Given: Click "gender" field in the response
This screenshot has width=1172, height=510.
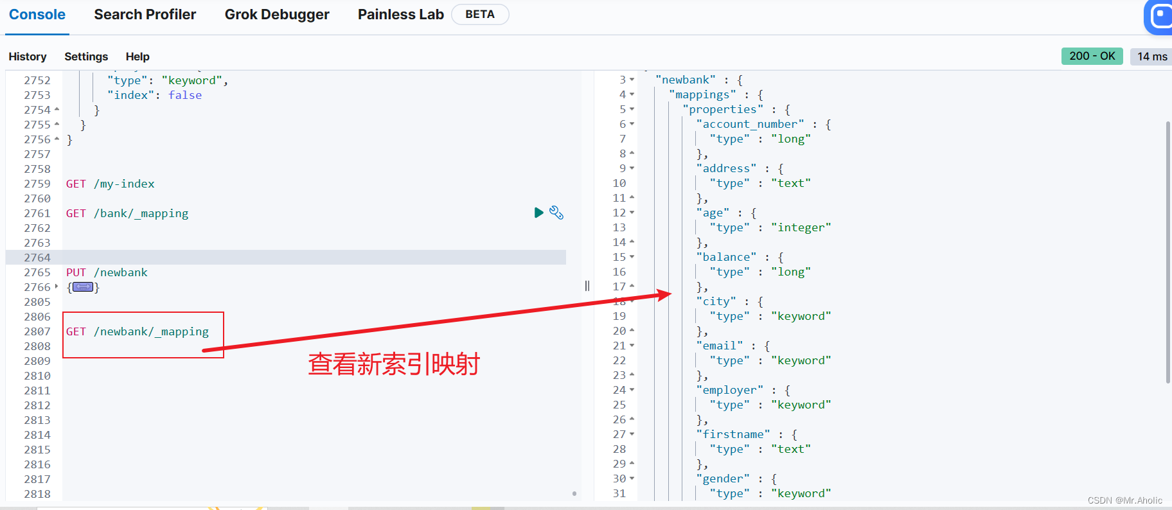Looking at the screenshot, I should click(723, 479).
